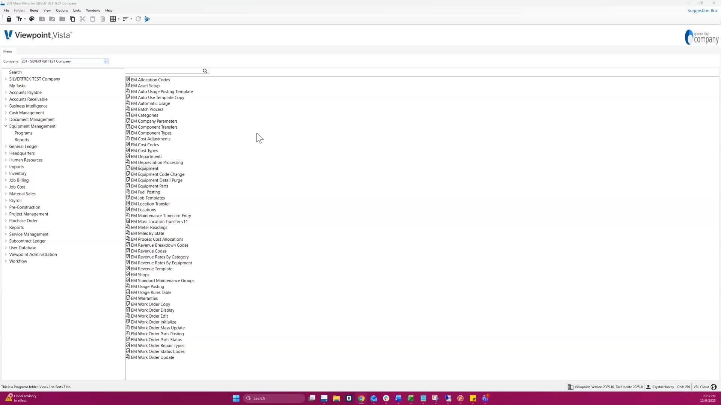Open the font size dropdown arrow
The width and height of the screenshot is (721, 405).
click(x=25, y=19)
